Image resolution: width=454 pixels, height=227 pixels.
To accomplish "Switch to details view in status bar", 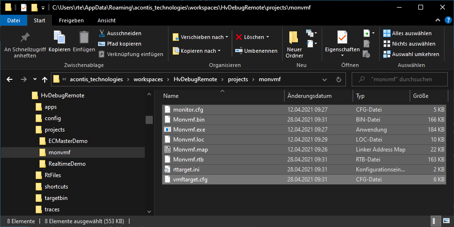I will point(436,221).
